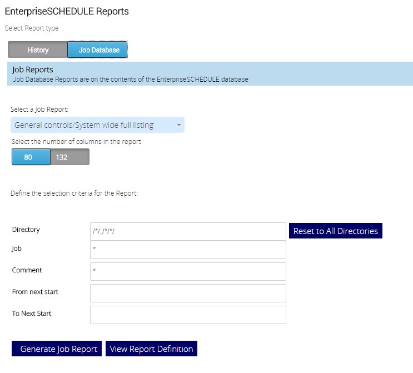Viewport: 413px width, 373px height.
Task: Click the Comment field label
Action: click(x=27, y=270)
